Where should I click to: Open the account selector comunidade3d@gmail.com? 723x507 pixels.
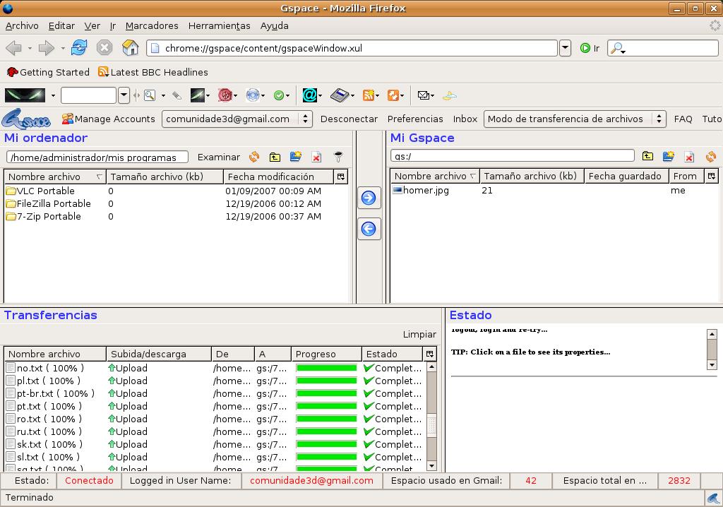pos(237,119)
